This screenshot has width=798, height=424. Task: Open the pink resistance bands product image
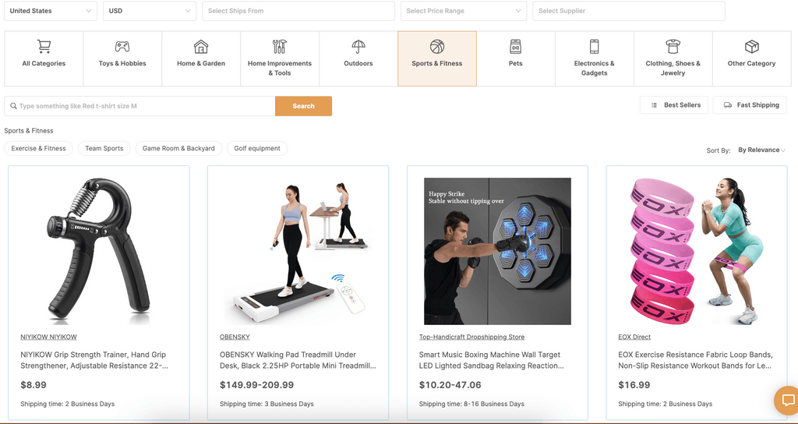pos(697,251)
